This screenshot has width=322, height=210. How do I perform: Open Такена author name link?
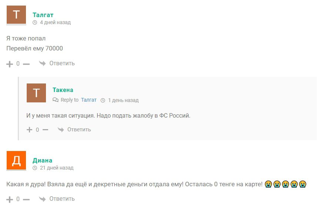pyautogui.click(x=63, y=90)
